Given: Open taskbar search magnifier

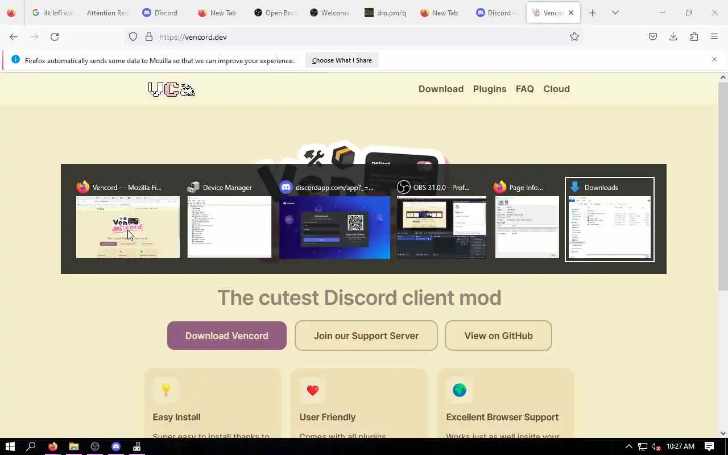Looking at the screenshot, I should 31,446.
